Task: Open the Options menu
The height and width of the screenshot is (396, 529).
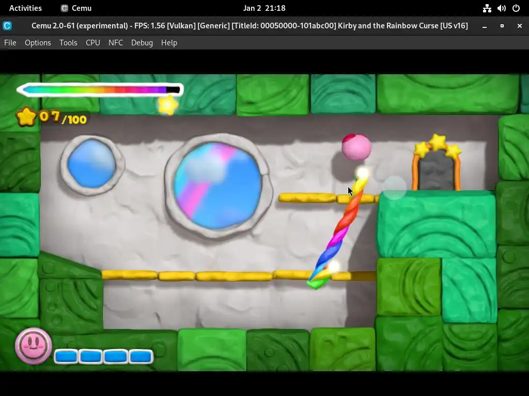Action: click(x=38, y=43)
